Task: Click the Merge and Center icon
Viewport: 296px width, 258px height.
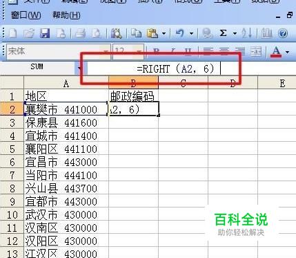Action: 256,51
